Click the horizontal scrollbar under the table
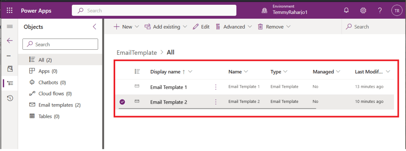The image size is (406, 151). (x=218, y=108)
